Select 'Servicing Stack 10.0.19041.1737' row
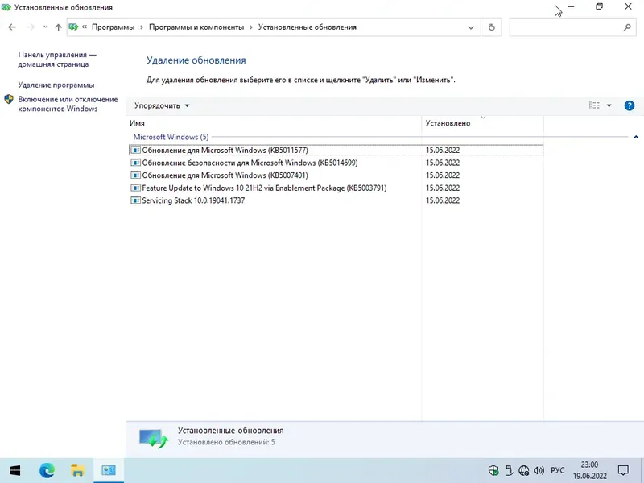 pos(336,200)
